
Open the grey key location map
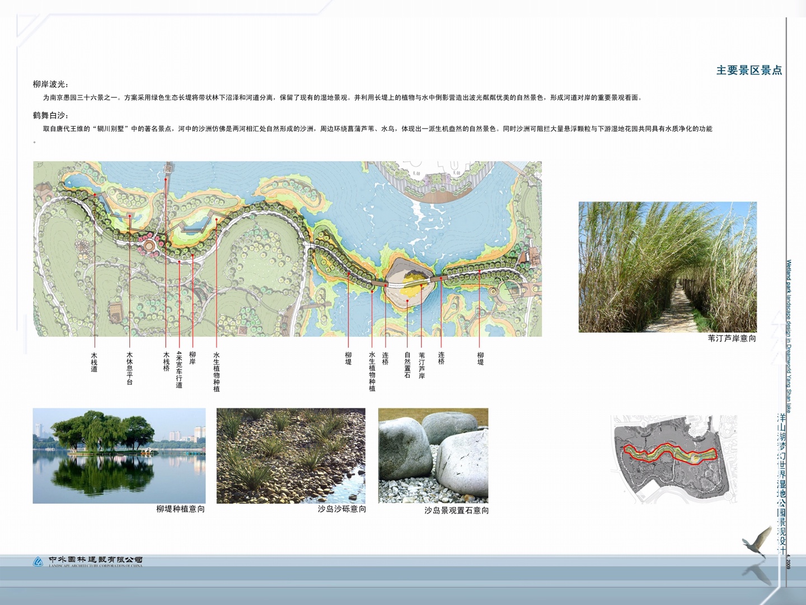(674, 459)
